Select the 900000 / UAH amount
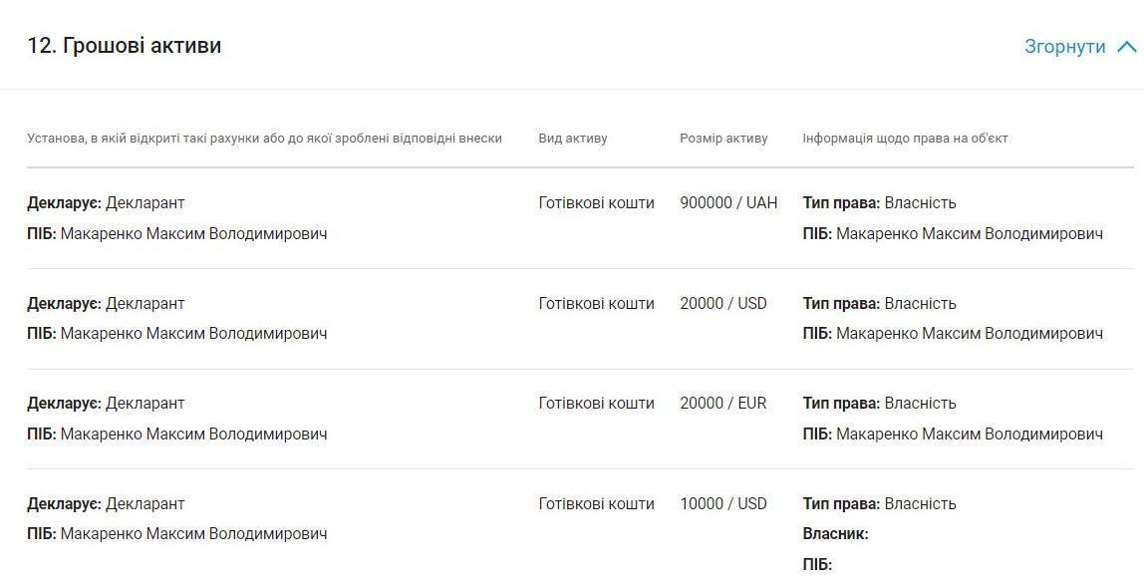 pyautogui.click(x=728, y=203)
